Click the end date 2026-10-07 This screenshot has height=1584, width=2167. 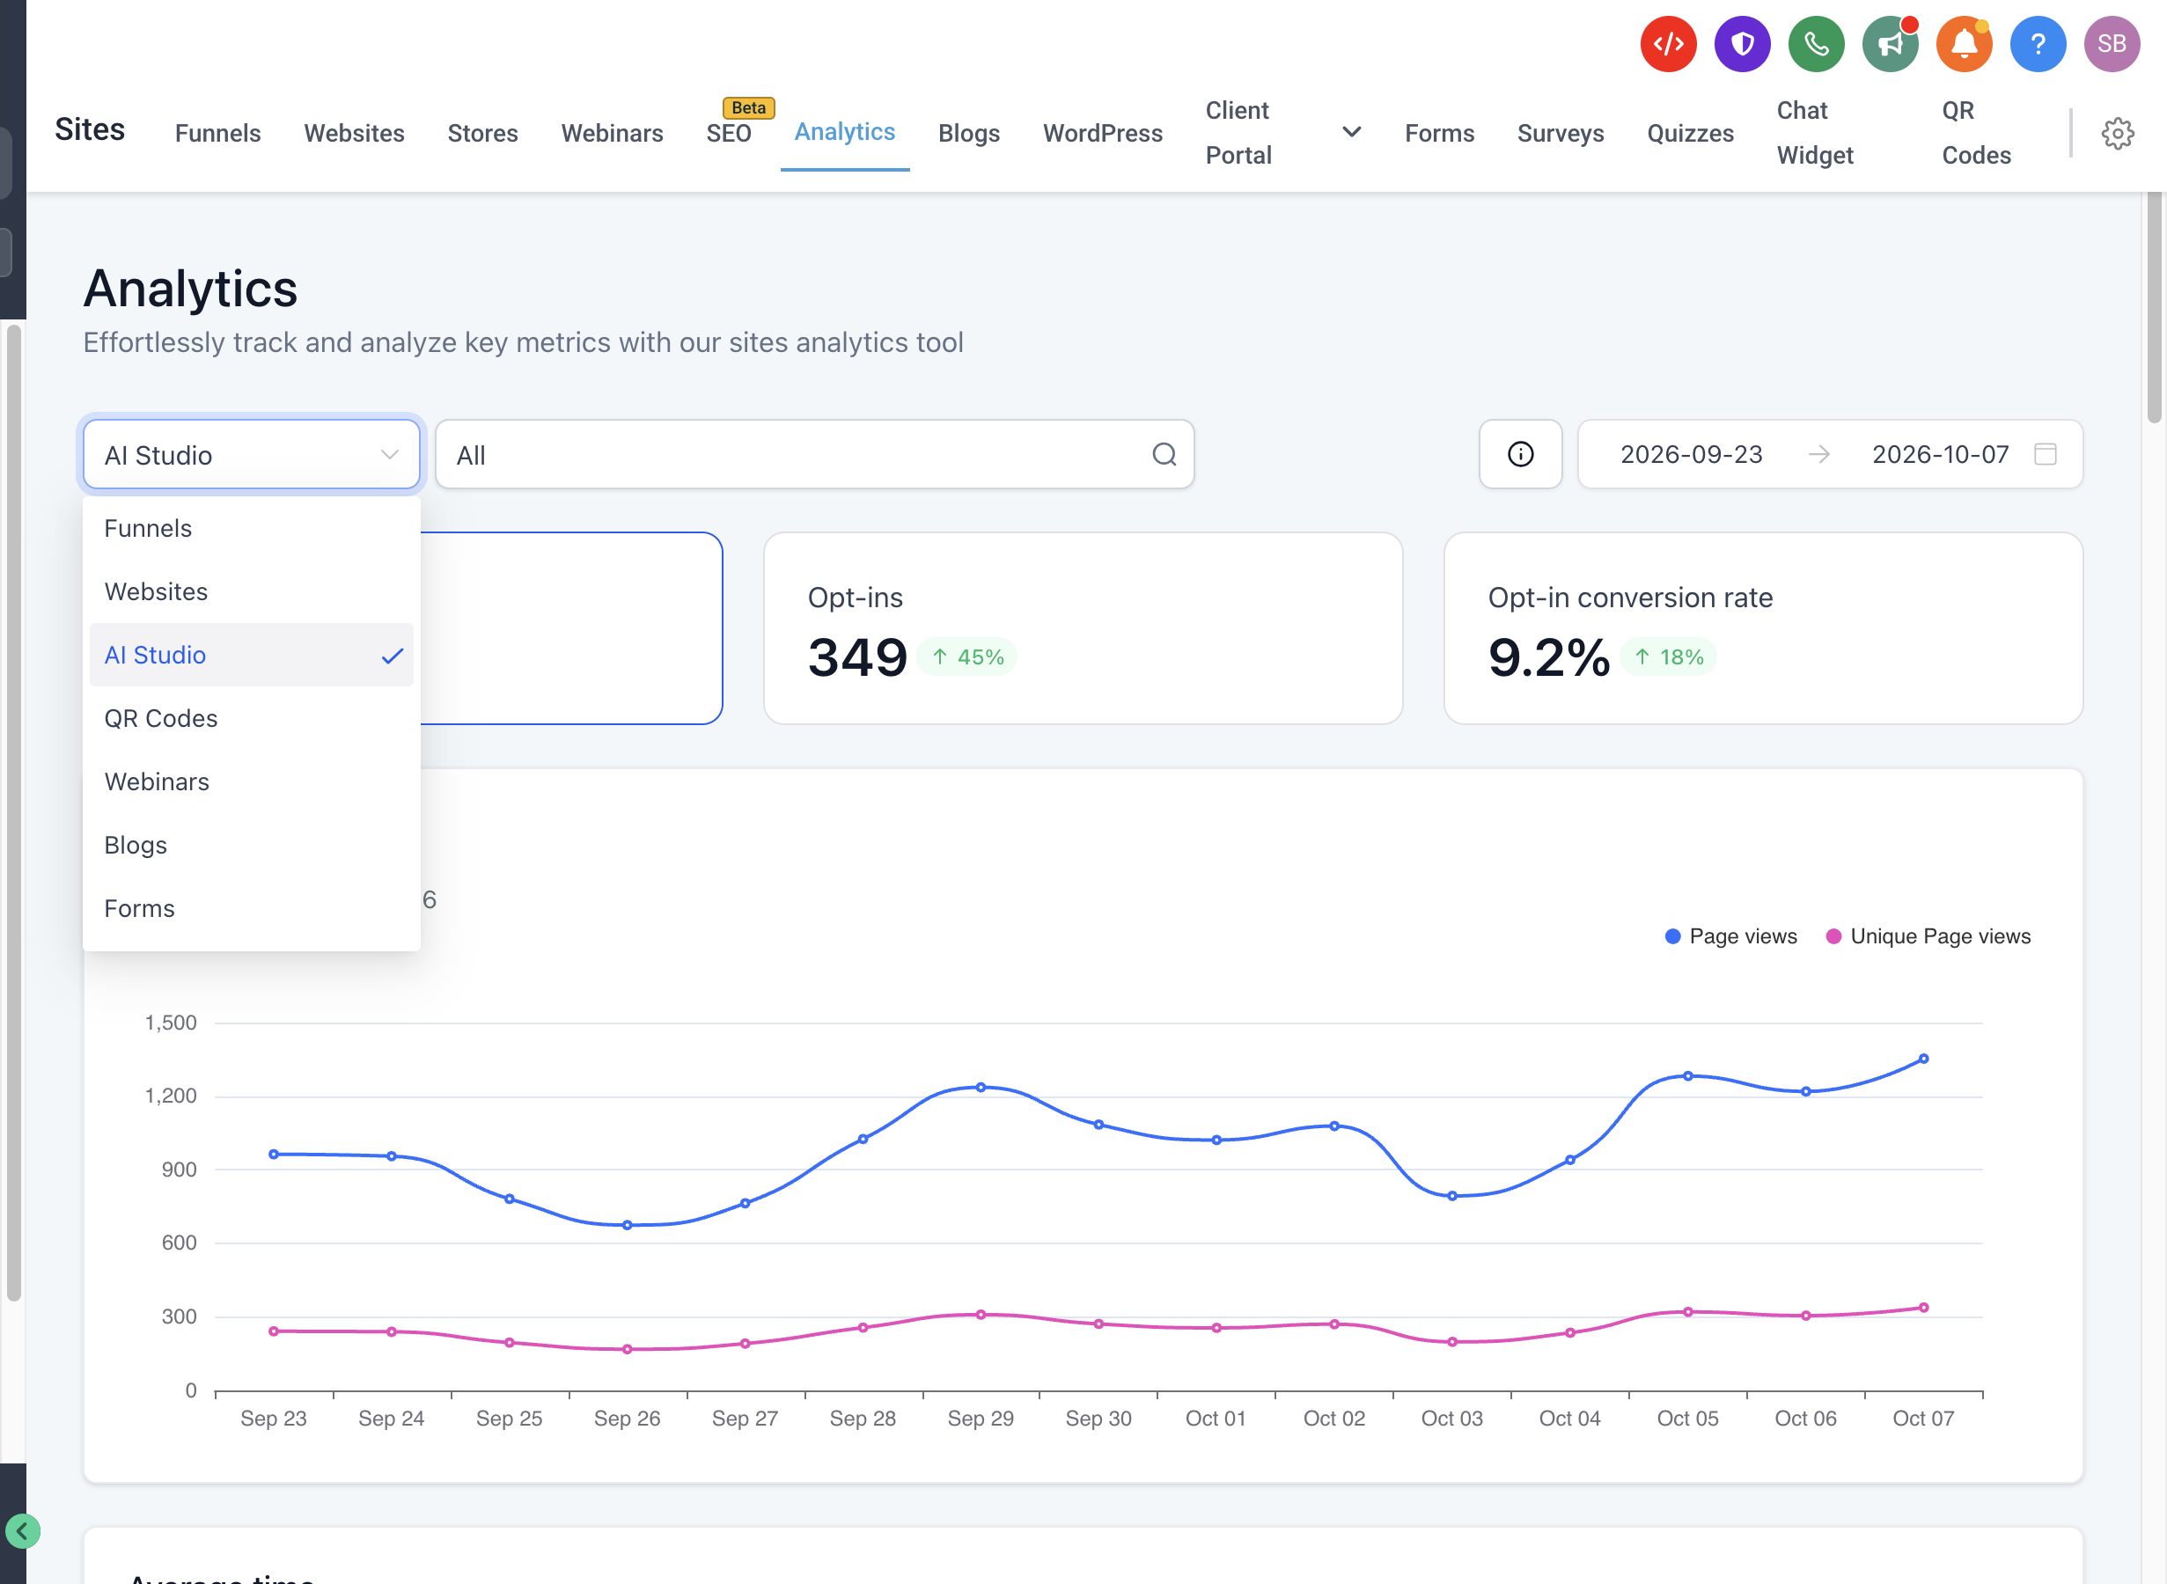point(1940,454)
